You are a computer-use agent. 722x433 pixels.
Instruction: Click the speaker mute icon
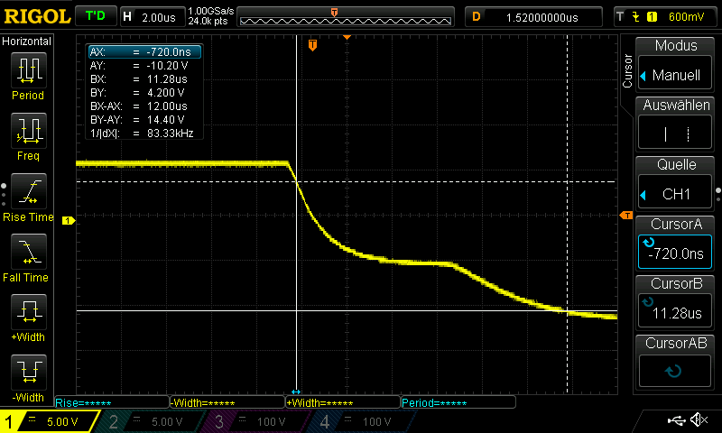(x=698, y=420)
